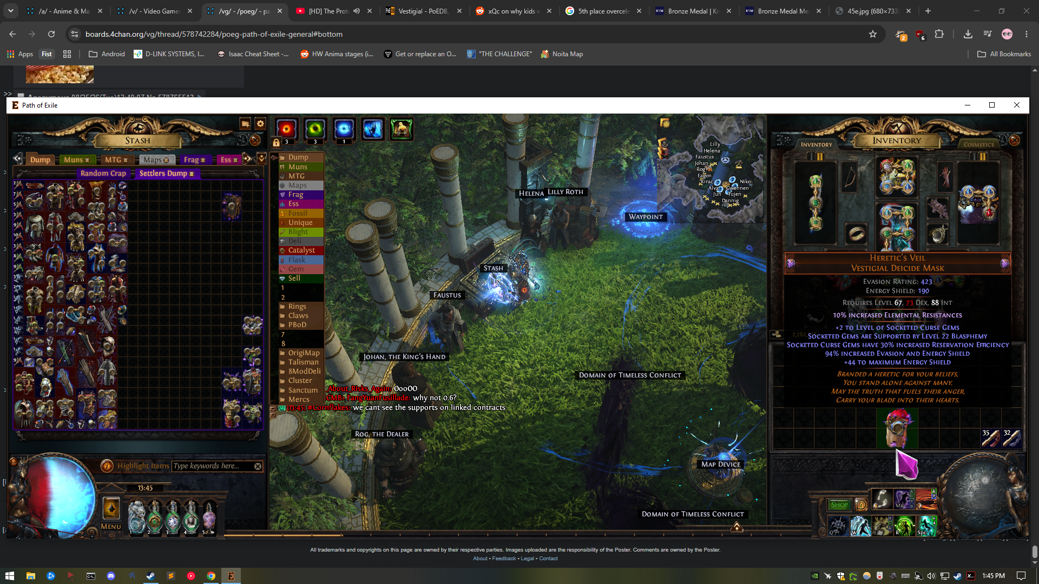1039x584 pixels.
Task: Mute the audio-playing HD browser tab
Action: tap(357, 11)
